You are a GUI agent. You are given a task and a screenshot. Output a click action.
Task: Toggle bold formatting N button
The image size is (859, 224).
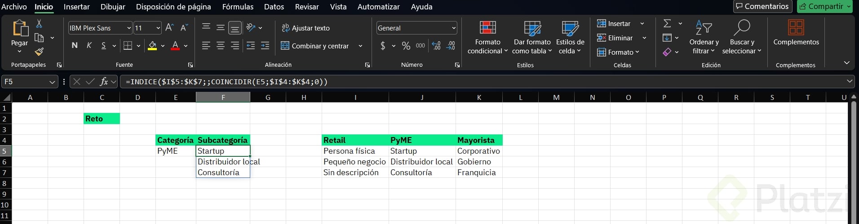point(75,46)
